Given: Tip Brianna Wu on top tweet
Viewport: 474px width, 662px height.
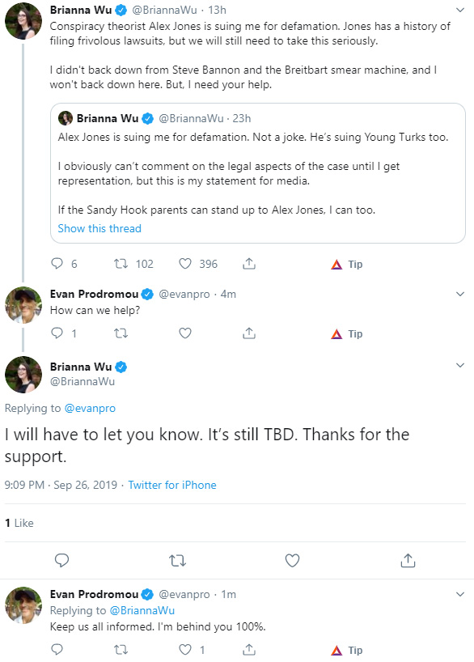Looking at the screenshot, I should coord(347,265).
